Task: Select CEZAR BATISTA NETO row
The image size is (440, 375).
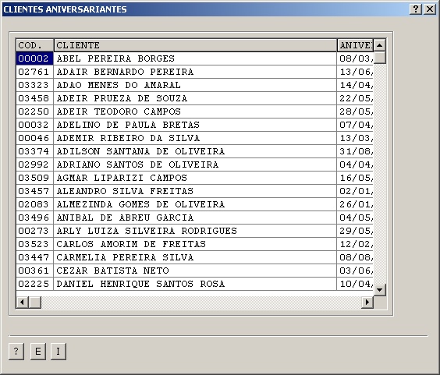Action: point(195,271)
